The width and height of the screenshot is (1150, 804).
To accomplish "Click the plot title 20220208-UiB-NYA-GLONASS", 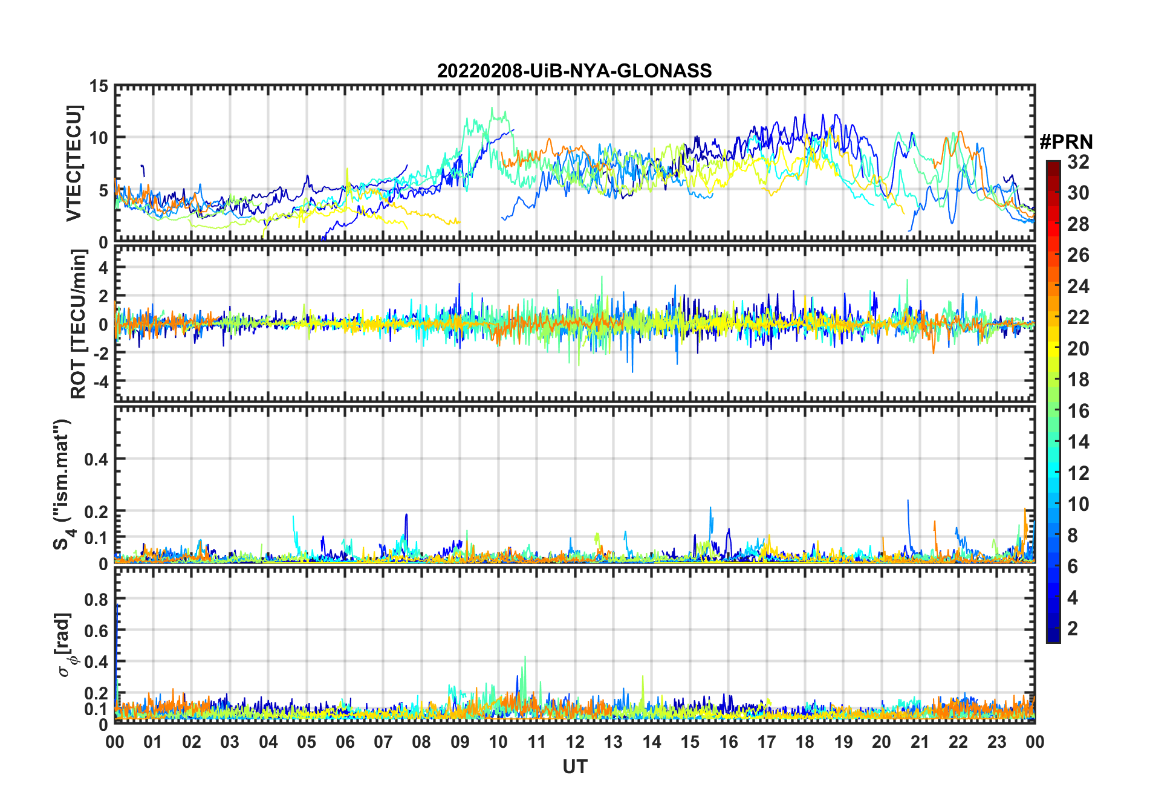I will pyautogui.click(x=574, y=71).
